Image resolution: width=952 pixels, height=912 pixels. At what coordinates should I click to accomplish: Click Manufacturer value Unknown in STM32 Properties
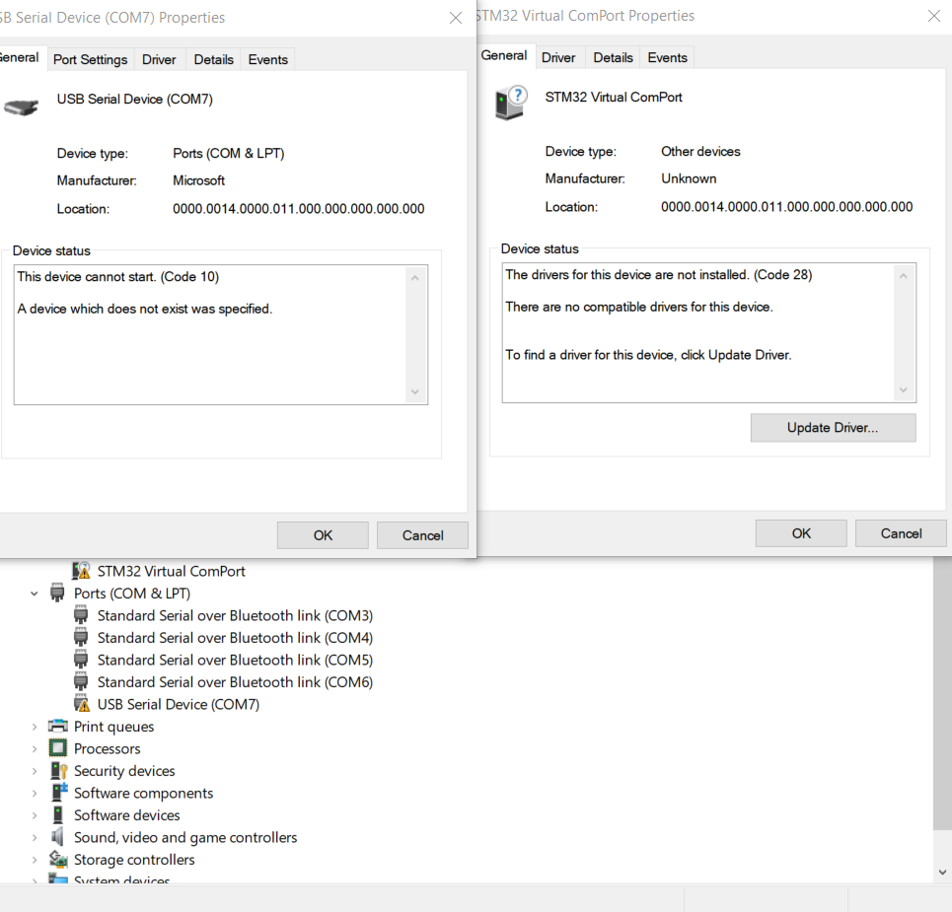(689, 178)
